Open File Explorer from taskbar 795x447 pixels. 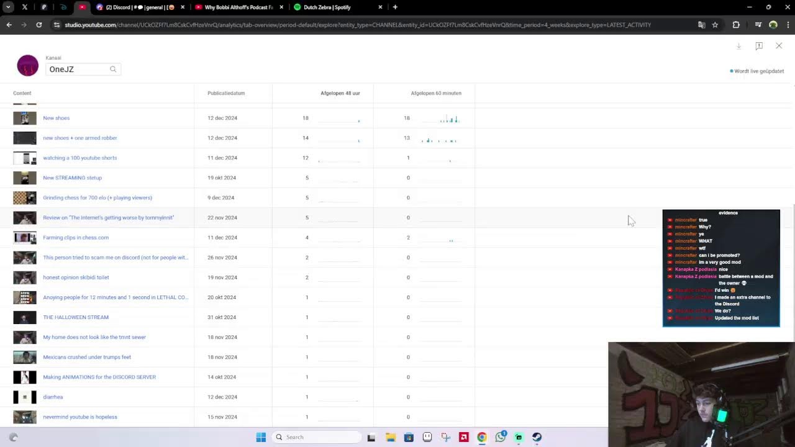click(x=390, y=437)
